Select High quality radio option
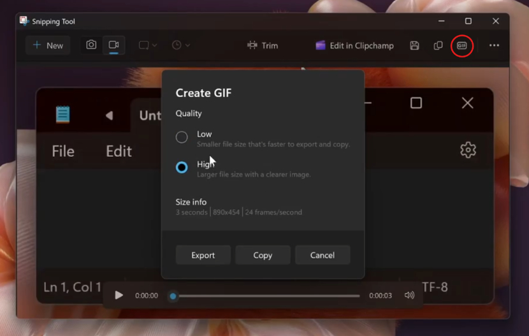Screen dimensions: 529x336 coord(182,167)
